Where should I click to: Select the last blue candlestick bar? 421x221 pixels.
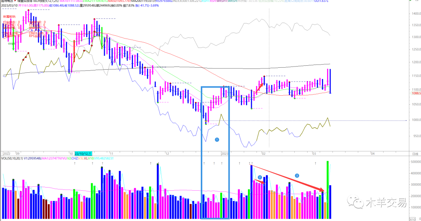(x=330, y=81)
